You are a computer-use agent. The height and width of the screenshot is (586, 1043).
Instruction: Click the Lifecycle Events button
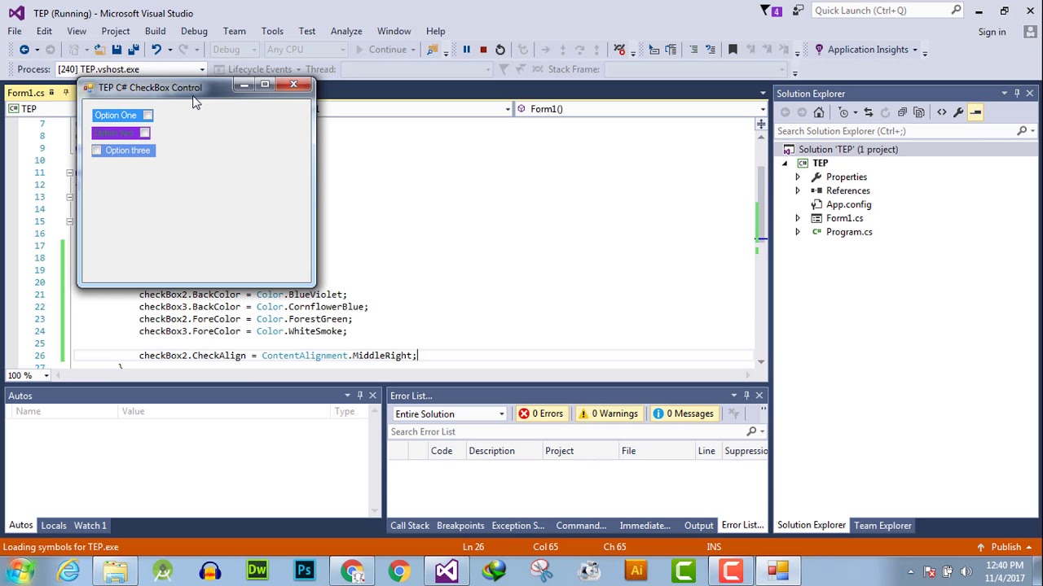259,69
